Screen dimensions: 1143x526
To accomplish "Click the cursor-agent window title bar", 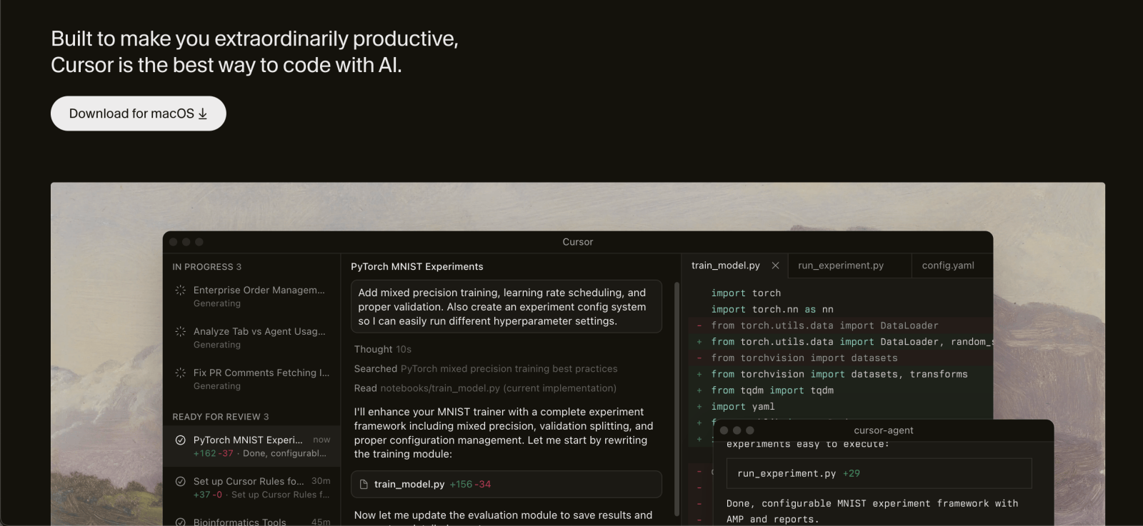I will pos(884,430).
